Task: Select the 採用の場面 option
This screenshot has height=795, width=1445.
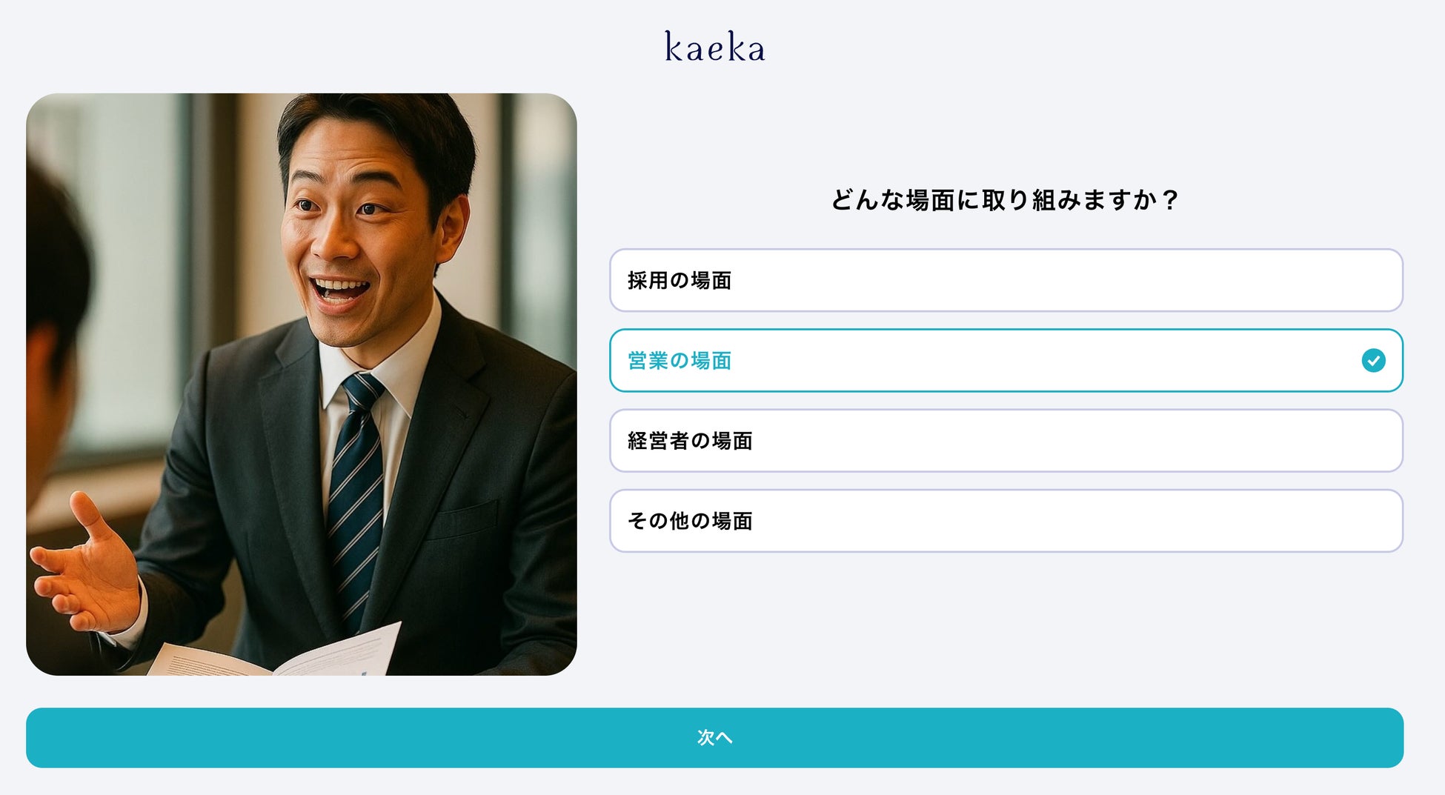Action: coord(1006,280)
